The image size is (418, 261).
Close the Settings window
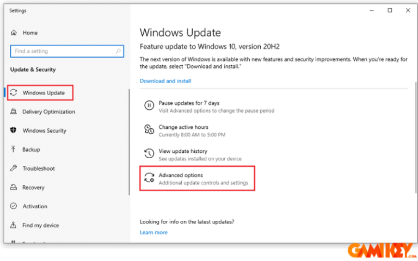click(x=408, y=10)
